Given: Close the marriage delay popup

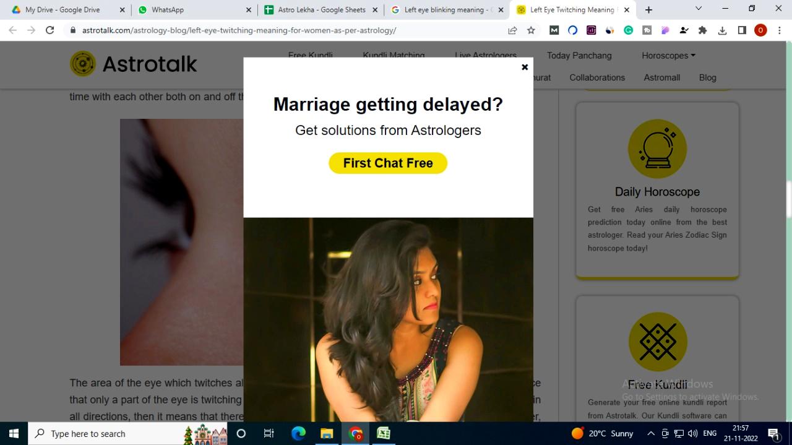Looking at the screenshot, I should pos(525,67).
